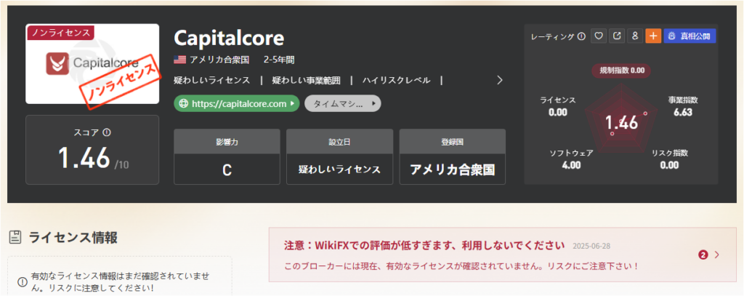The width and height of the screenshot is (744, 296).
Task: Click the orange plus icon
Action: [653, 36]
